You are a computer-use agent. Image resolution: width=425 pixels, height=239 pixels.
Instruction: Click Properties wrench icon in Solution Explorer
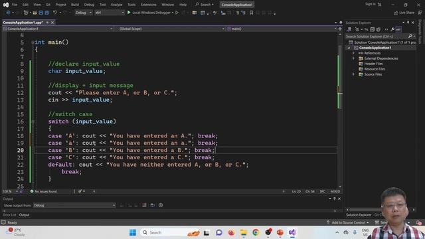tap(392, 29)
